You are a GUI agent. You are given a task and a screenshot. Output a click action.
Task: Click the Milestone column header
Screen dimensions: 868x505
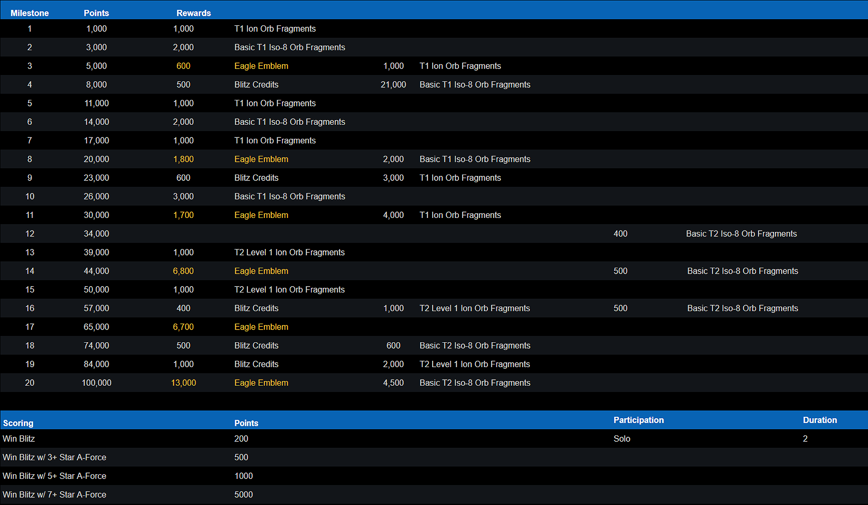click(x=29, y=13)
